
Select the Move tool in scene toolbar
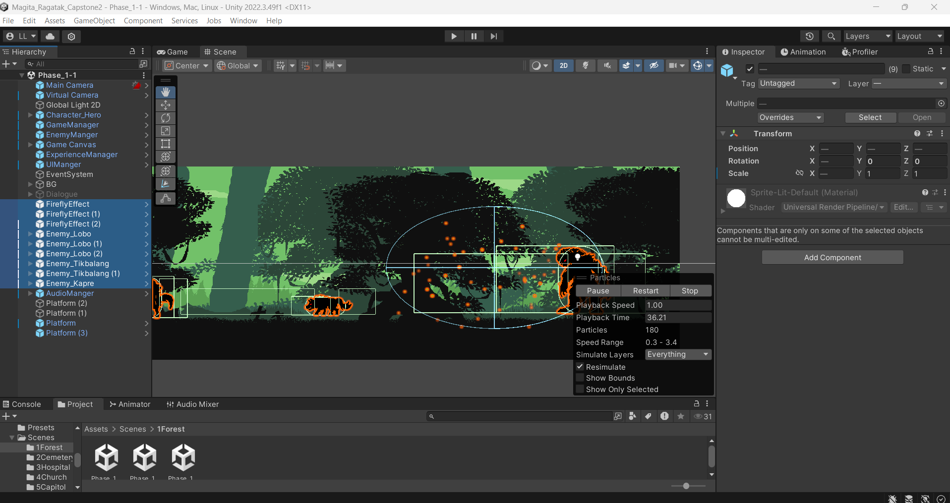pyautogui.click(x=166, y=105)
